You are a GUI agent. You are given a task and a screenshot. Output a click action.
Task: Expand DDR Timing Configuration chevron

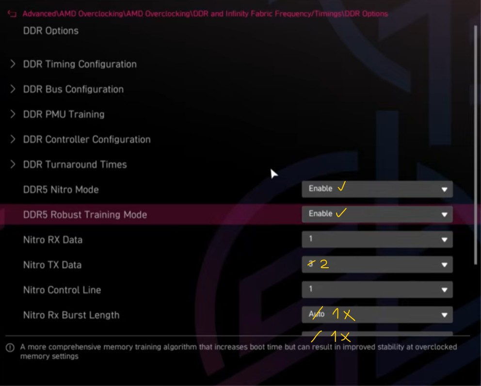(13, 64)
